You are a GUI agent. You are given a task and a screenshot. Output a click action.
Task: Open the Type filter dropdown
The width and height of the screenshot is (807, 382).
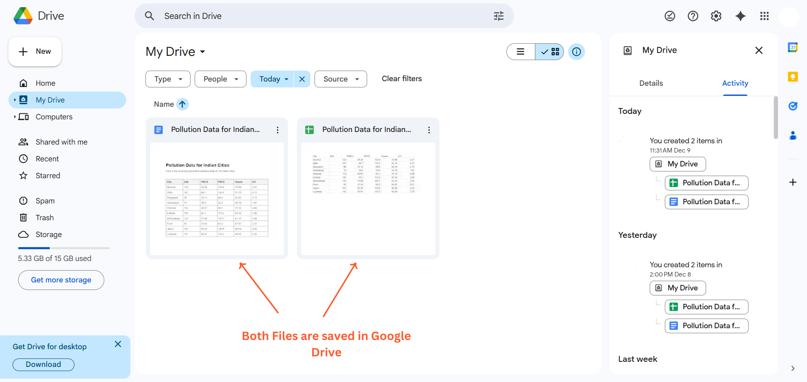click(168, 79)
